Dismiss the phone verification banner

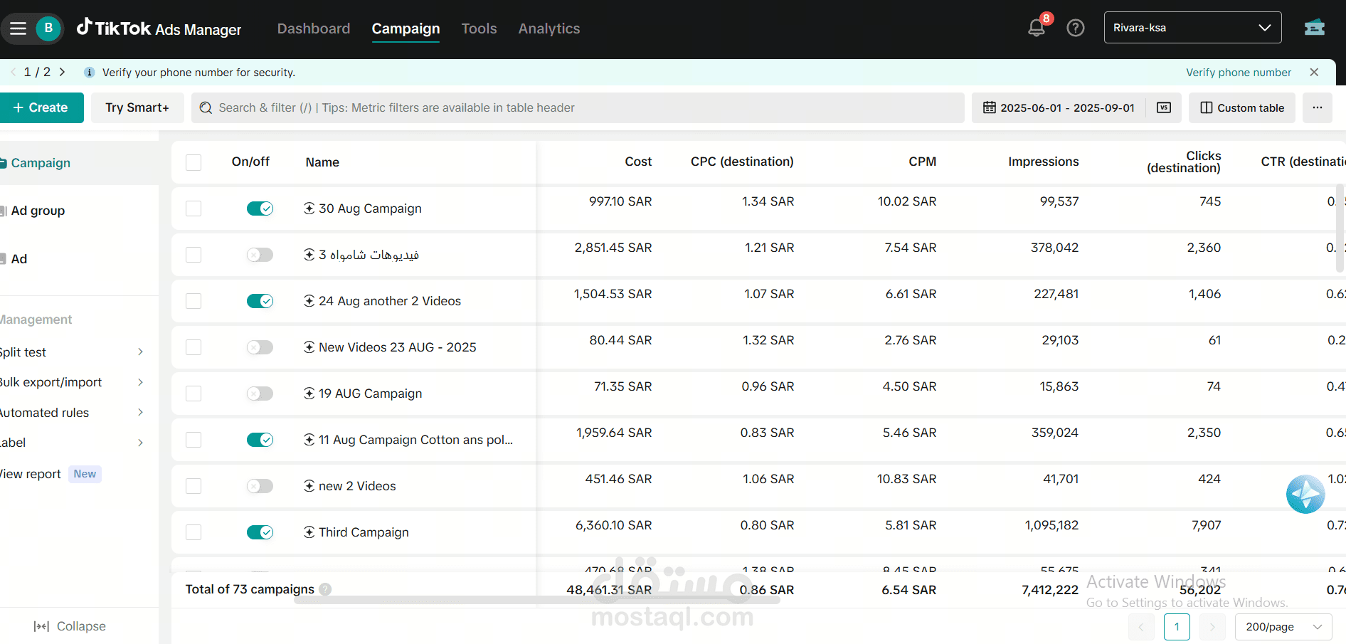pos(1314,72)
